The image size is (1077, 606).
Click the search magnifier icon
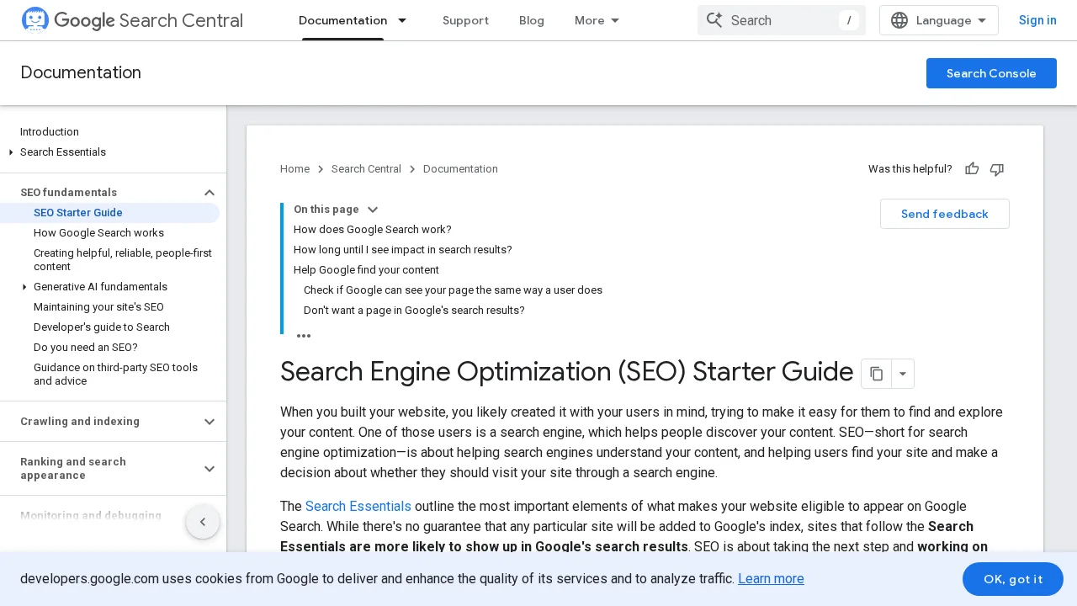tap(714, 20)
